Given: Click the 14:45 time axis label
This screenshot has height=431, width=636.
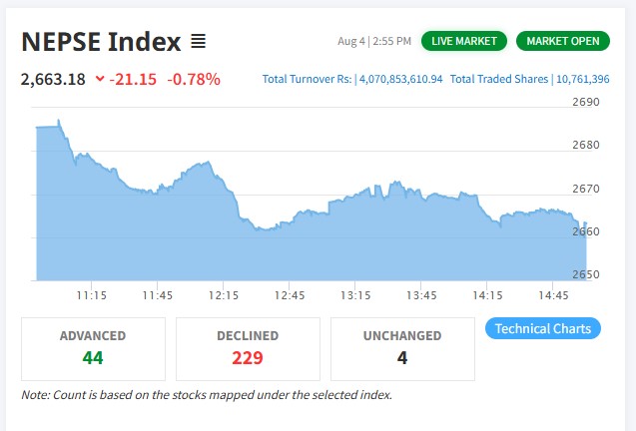Looking at the screenshot, I should pyautogui.click(x=554, y=295).
